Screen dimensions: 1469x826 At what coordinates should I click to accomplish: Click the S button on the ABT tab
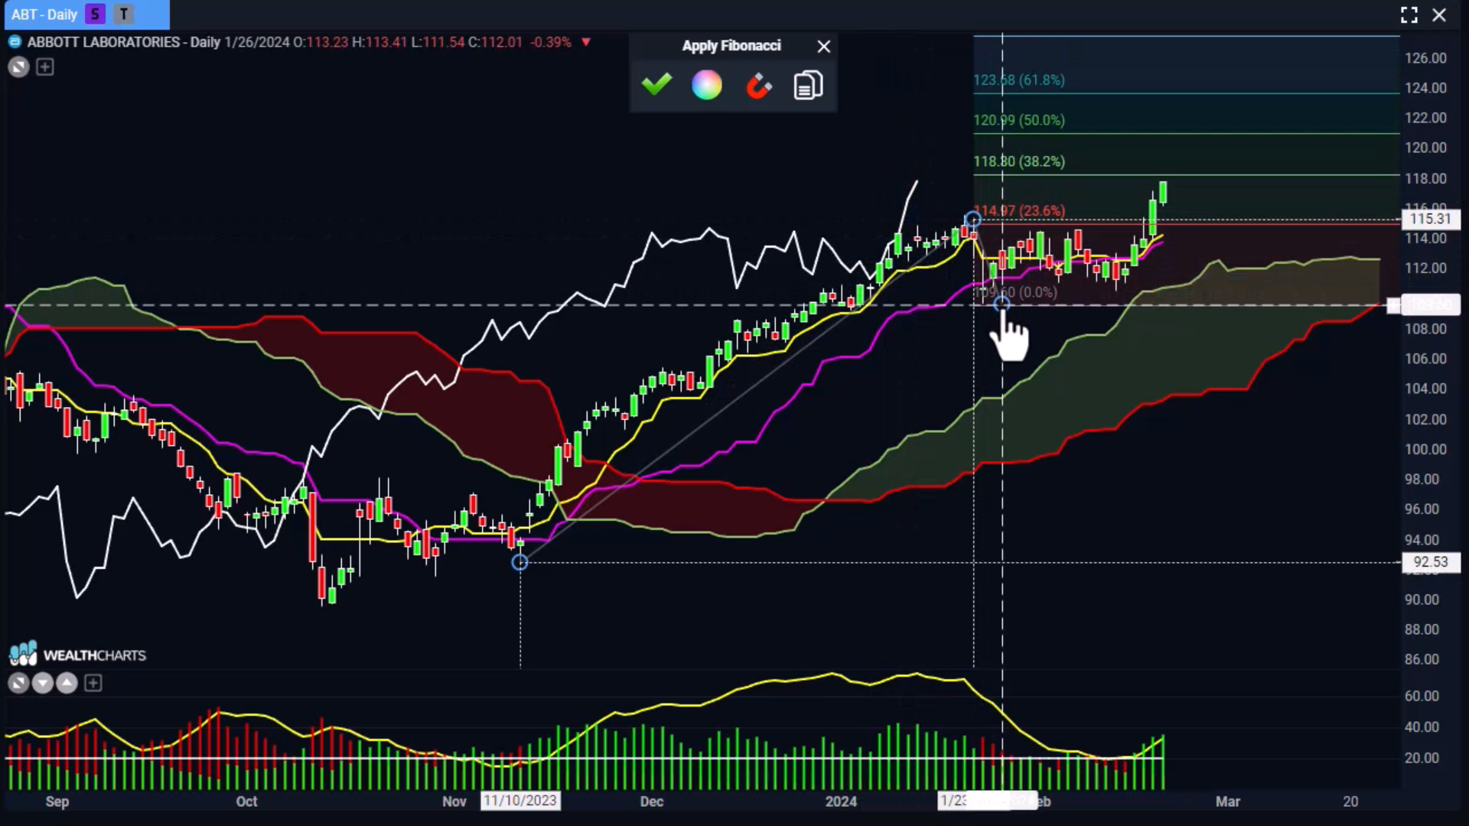(95, 14)
